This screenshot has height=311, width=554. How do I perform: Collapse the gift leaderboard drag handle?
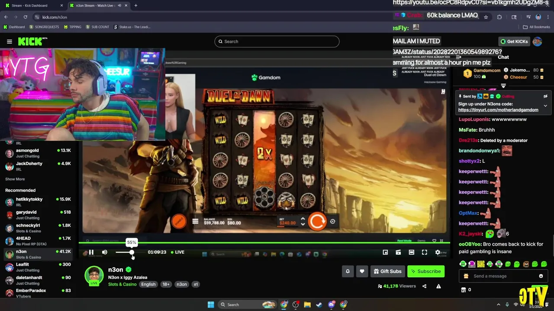click(503, 86)
